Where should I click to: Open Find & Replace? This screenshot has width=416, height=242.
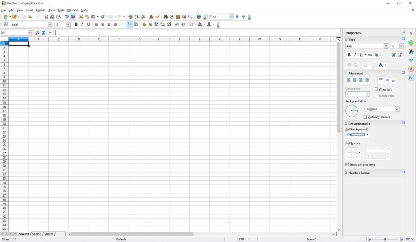pyautogui.click(x=165, y=17)
